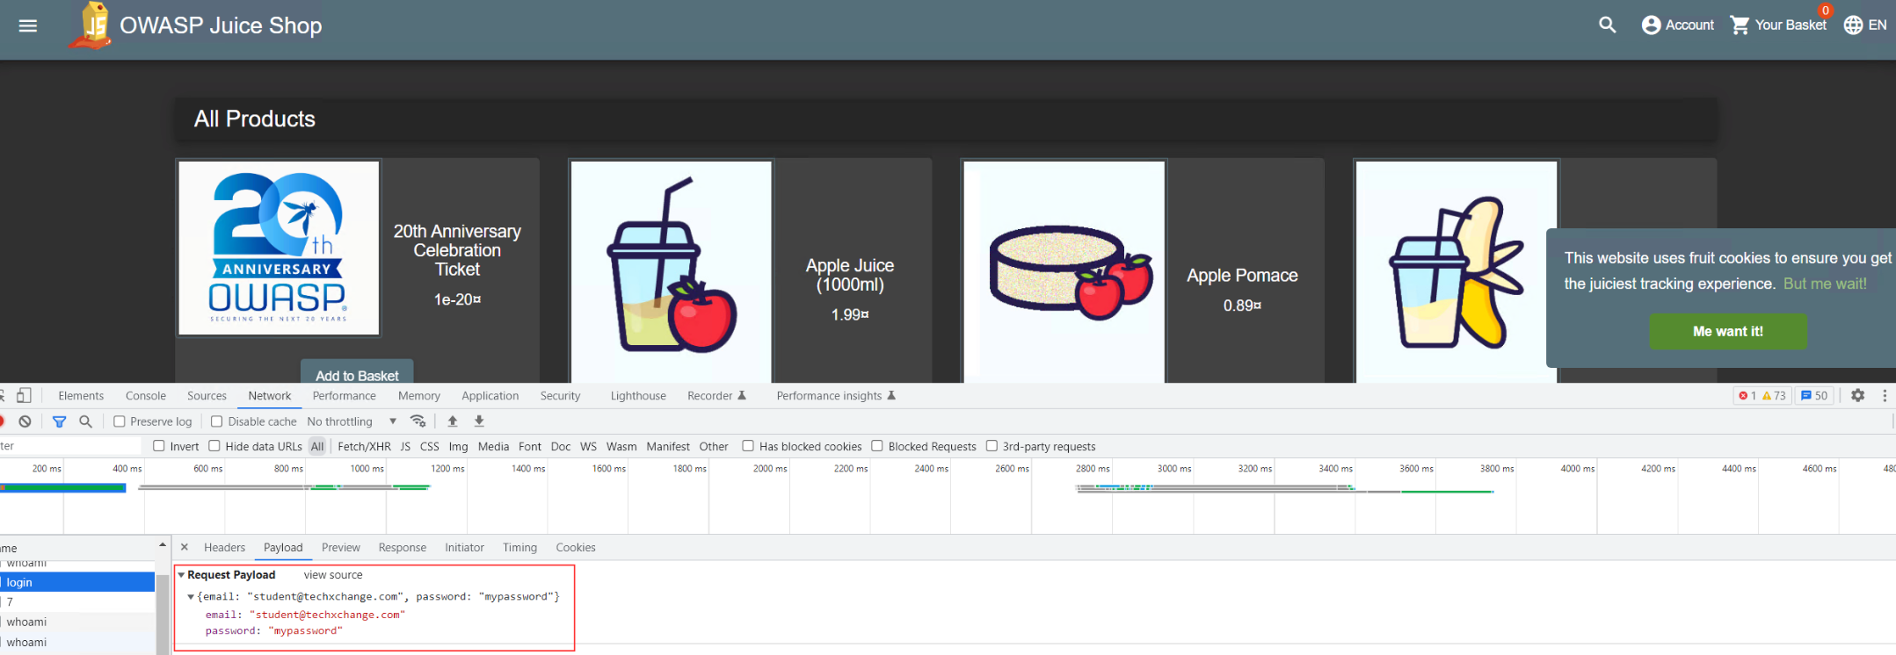Image resolution: width=1896 pixels, height=655 pixels.
Task: Open the No throttling dropdown
Action: tap(352, 421)
